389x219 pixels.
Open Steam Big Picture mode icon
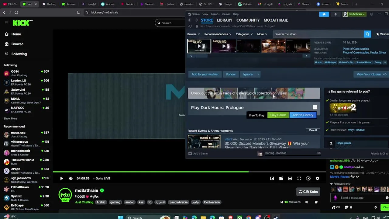(371, 14)
